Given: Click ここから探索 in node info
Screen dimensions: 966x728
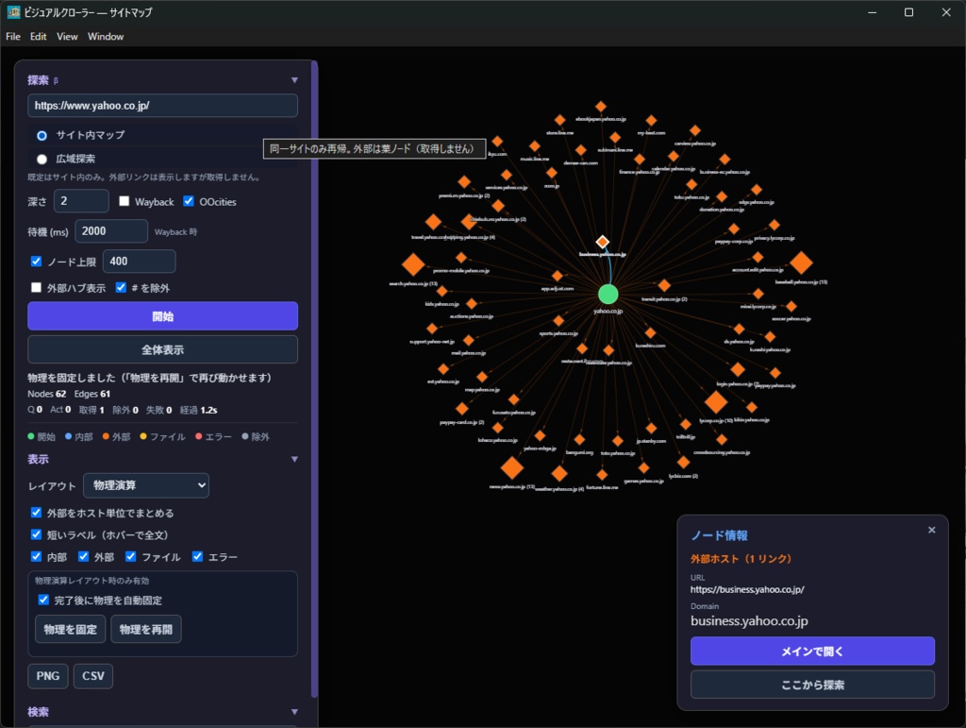Looking at the screenshot, I should pos(812,685).
